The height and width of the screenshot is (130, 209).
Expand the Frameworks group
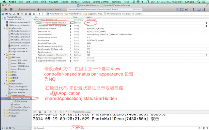click(5, 113)
